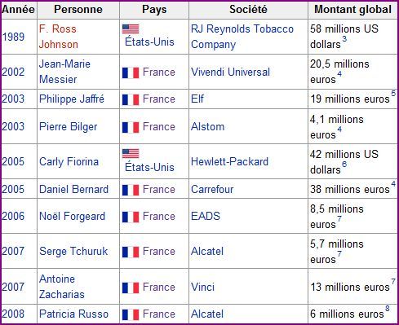The image size is (399, 325).
Task: Open the year 1989 link
Action: click(x=13, y=37)
